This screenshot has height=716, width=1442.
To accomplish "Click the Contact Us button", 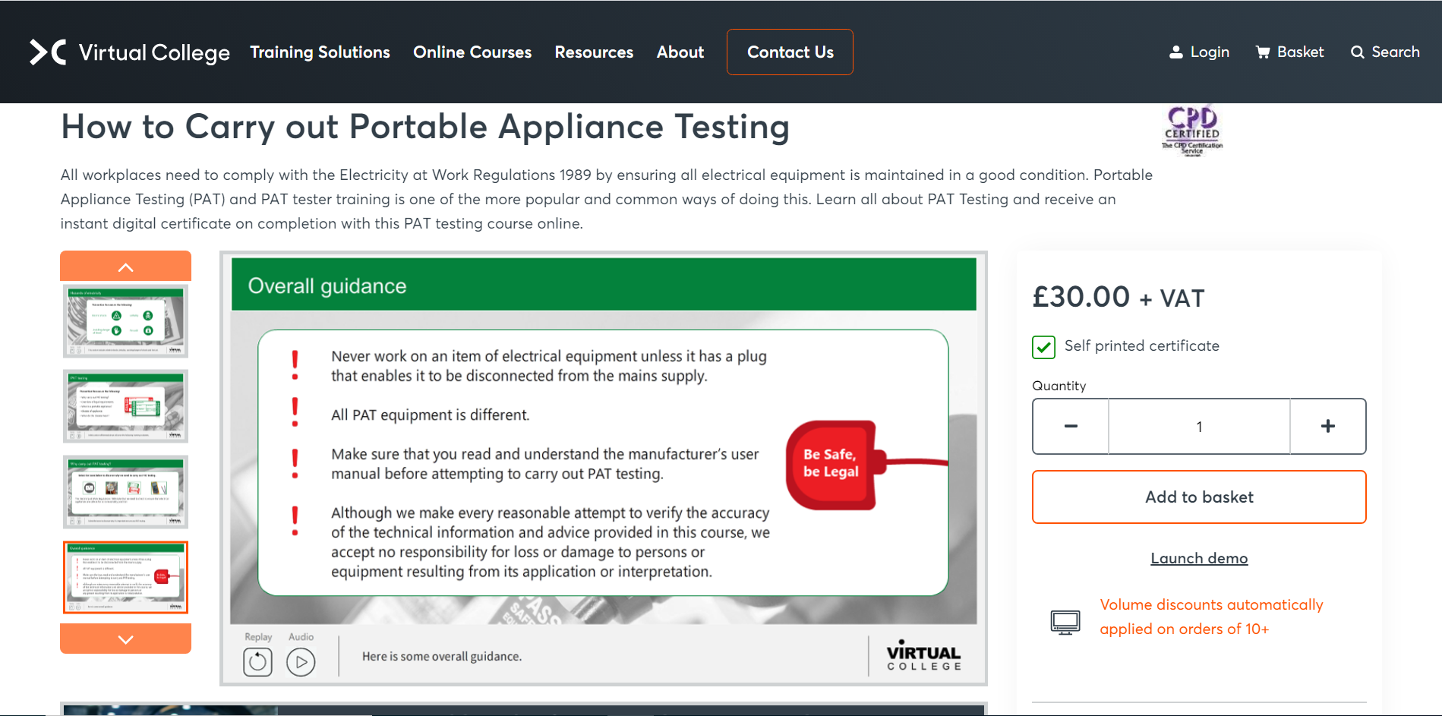I will (790, 52).
